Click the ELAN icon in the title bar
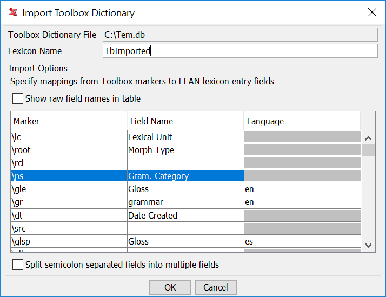Screen dimensions: 386x297 [x=13, y=12]
